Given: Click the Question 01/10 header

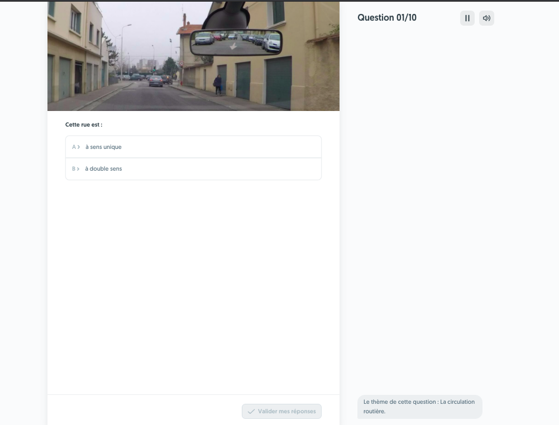Looking at the screenshot, I should coord(387,17).
